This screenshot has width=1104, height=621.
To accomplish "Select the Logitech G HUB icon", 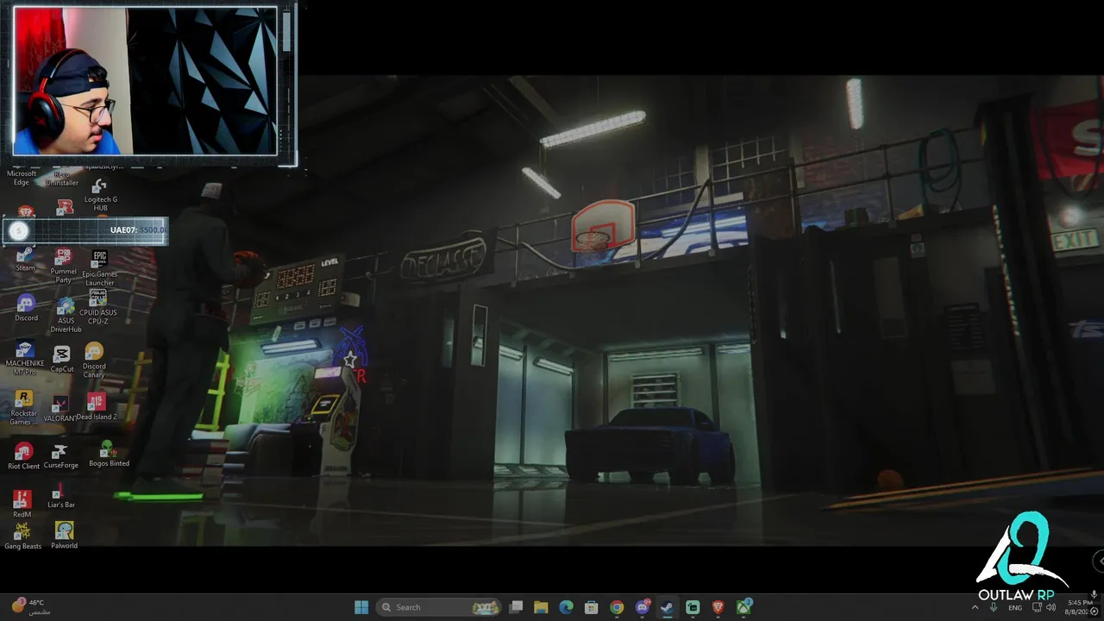I will [100, 196].
